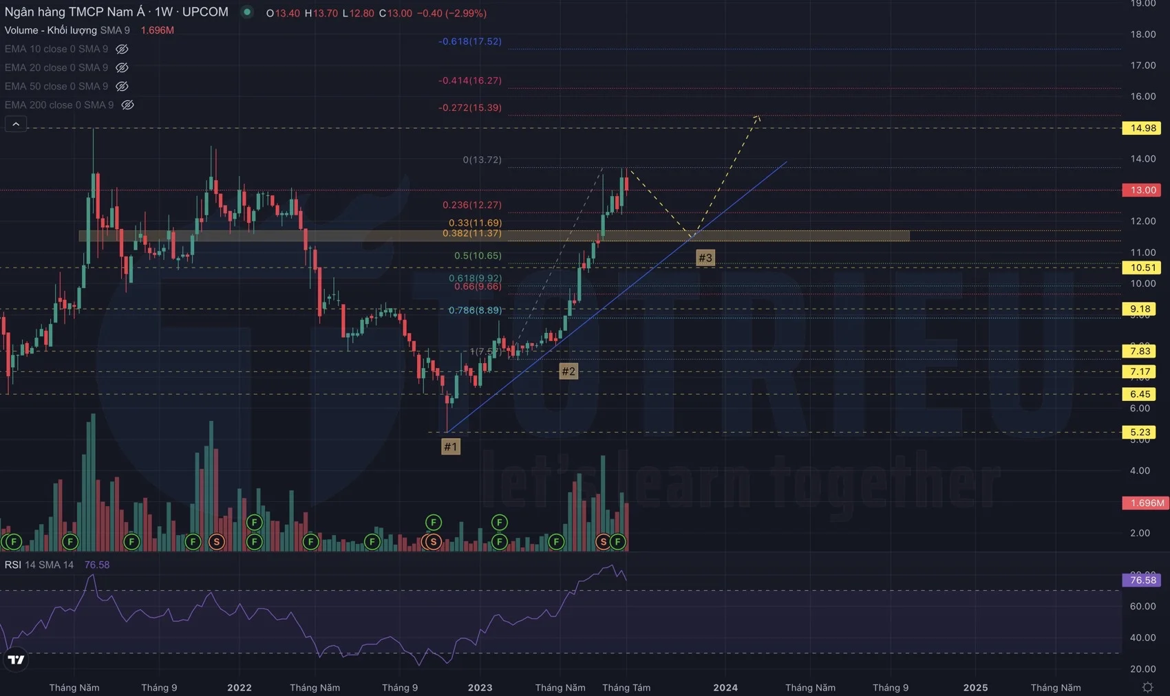Select the #2 annotation label
1170x696 pixels.
568,371
